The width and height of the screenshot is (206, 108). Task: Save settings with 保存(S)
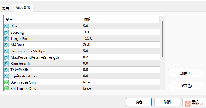(186, 86)
